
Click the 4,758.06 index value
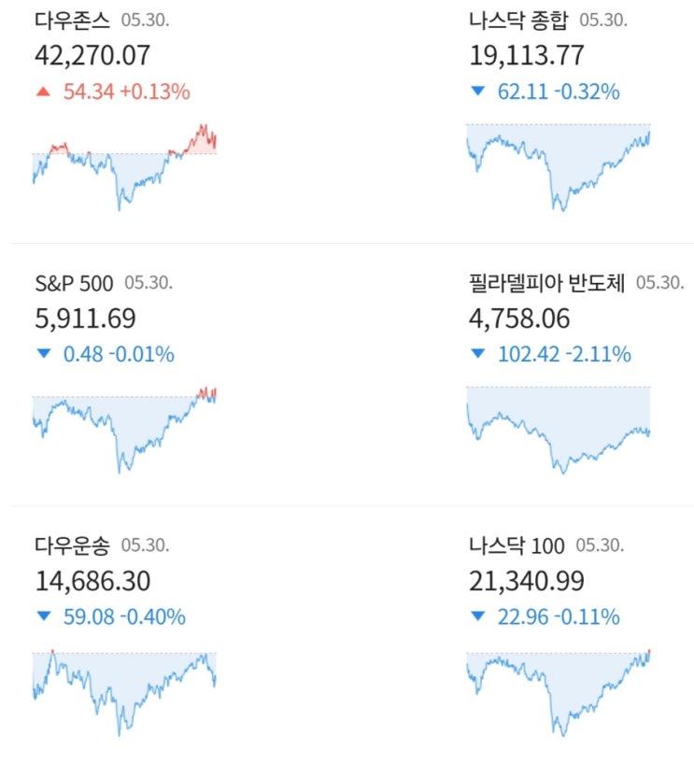(x=519, y=318)
